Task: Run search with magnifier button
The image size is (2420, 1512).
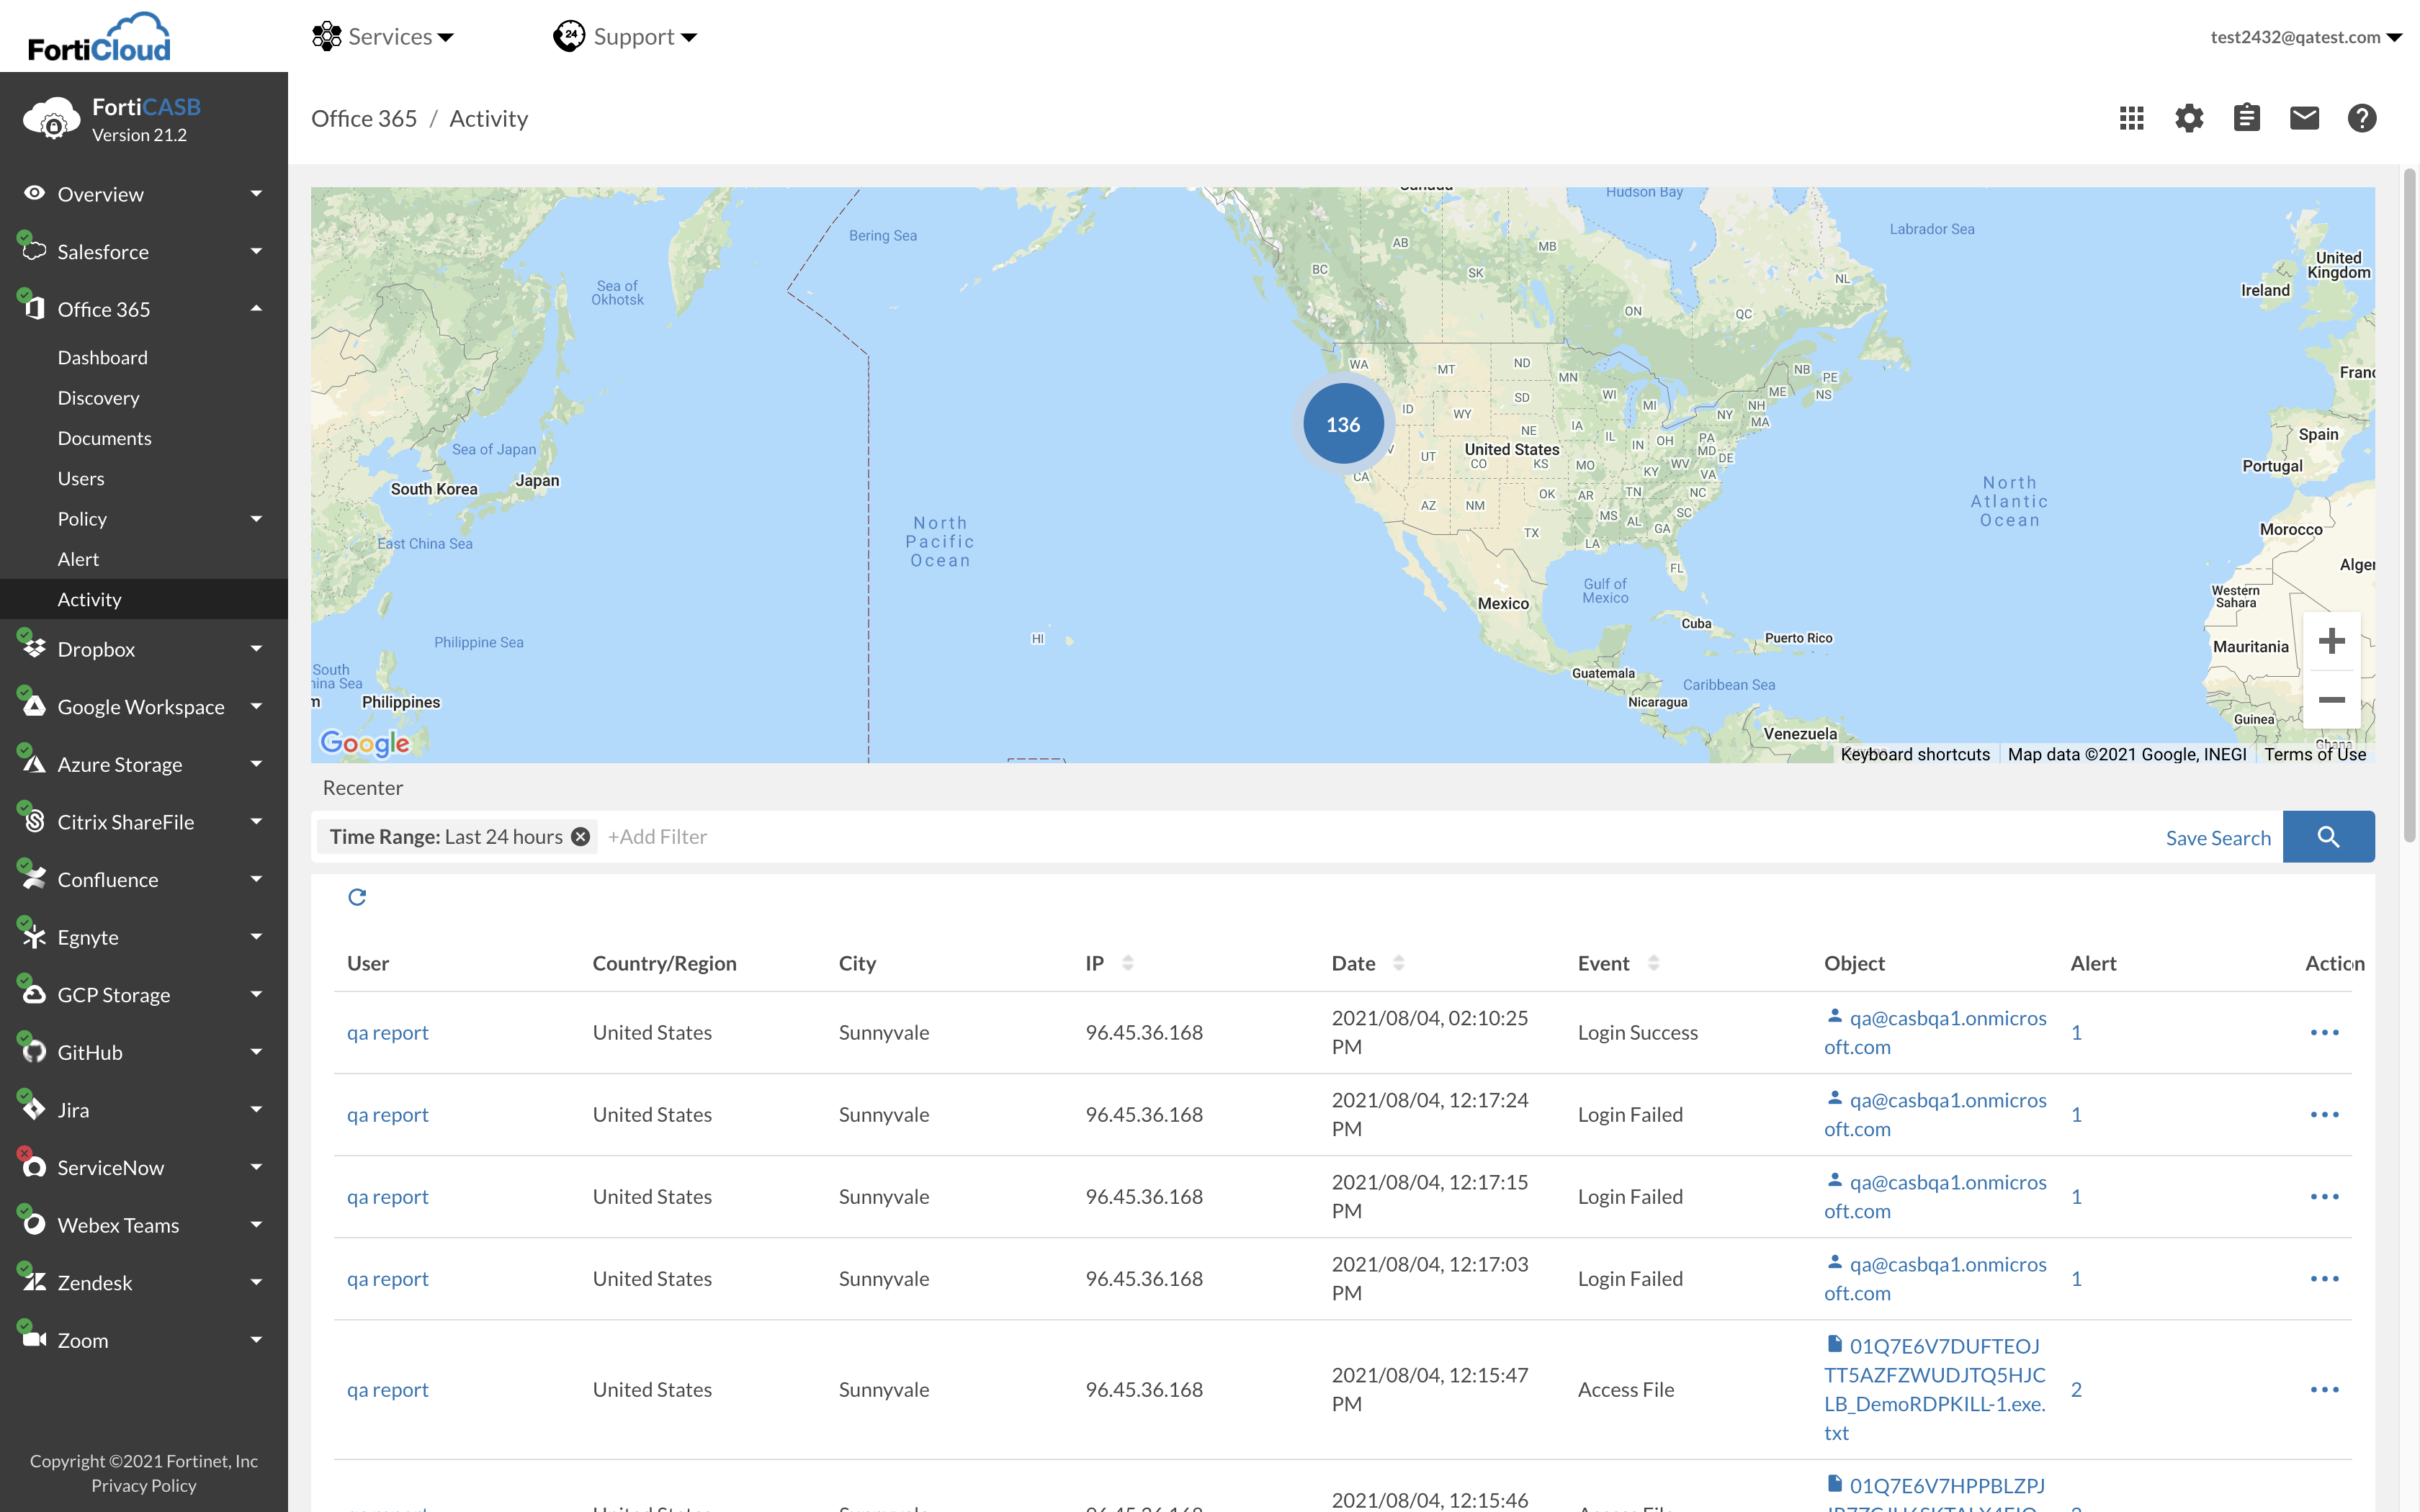Action: point(2328,837)
